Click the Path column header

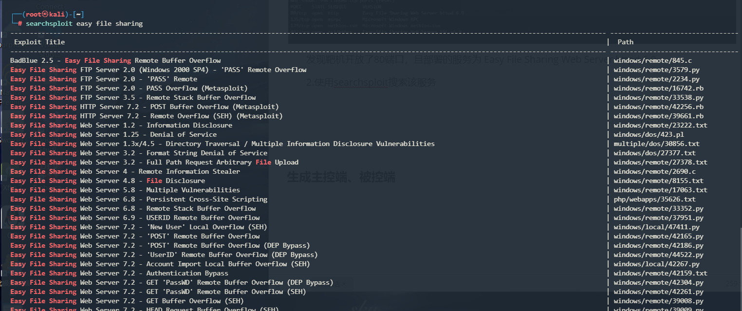tap(626, 42)
